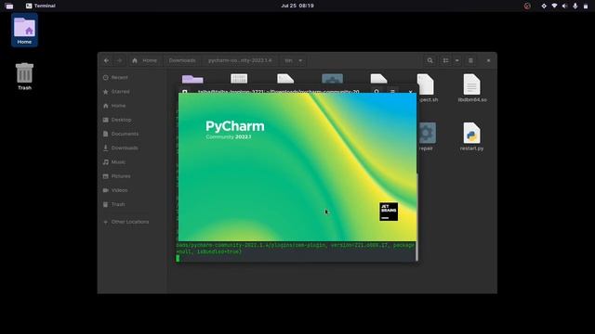
Task: Open the date and time clock menu
Action: click(297, 6)
